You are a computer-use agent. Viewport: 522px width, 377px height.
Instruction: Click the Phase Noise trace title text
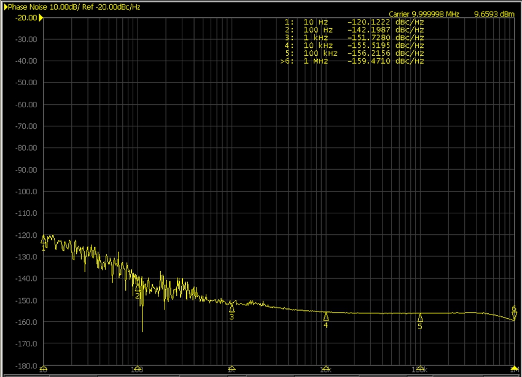point(73,6)
